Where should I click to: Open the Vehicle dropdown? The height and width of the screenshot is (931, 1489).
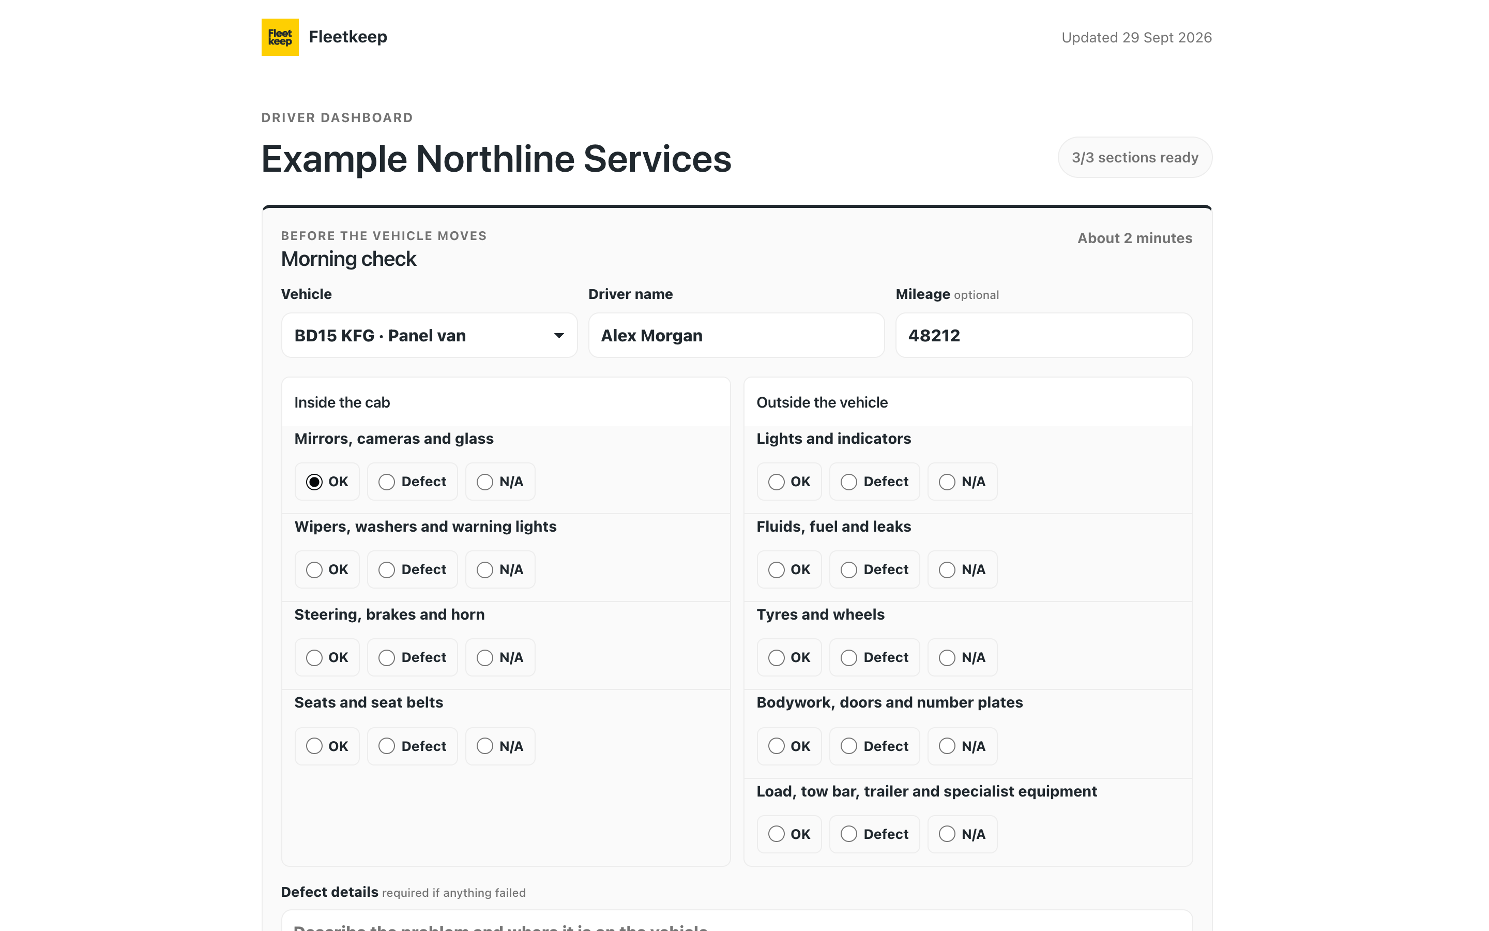click(429, 335)
